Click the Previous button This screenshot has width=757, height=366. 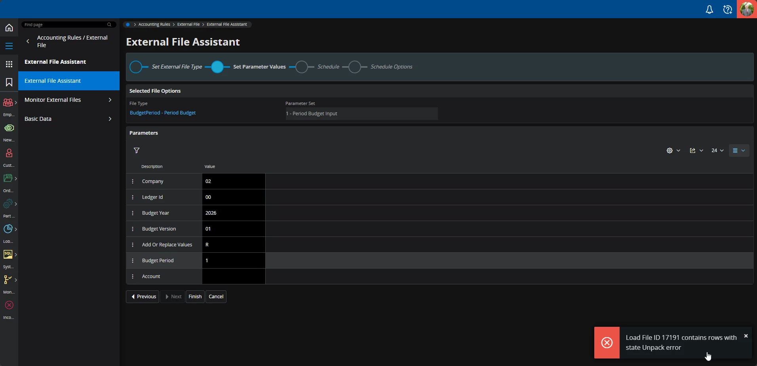pyautogui.click(x=143, y=297)
